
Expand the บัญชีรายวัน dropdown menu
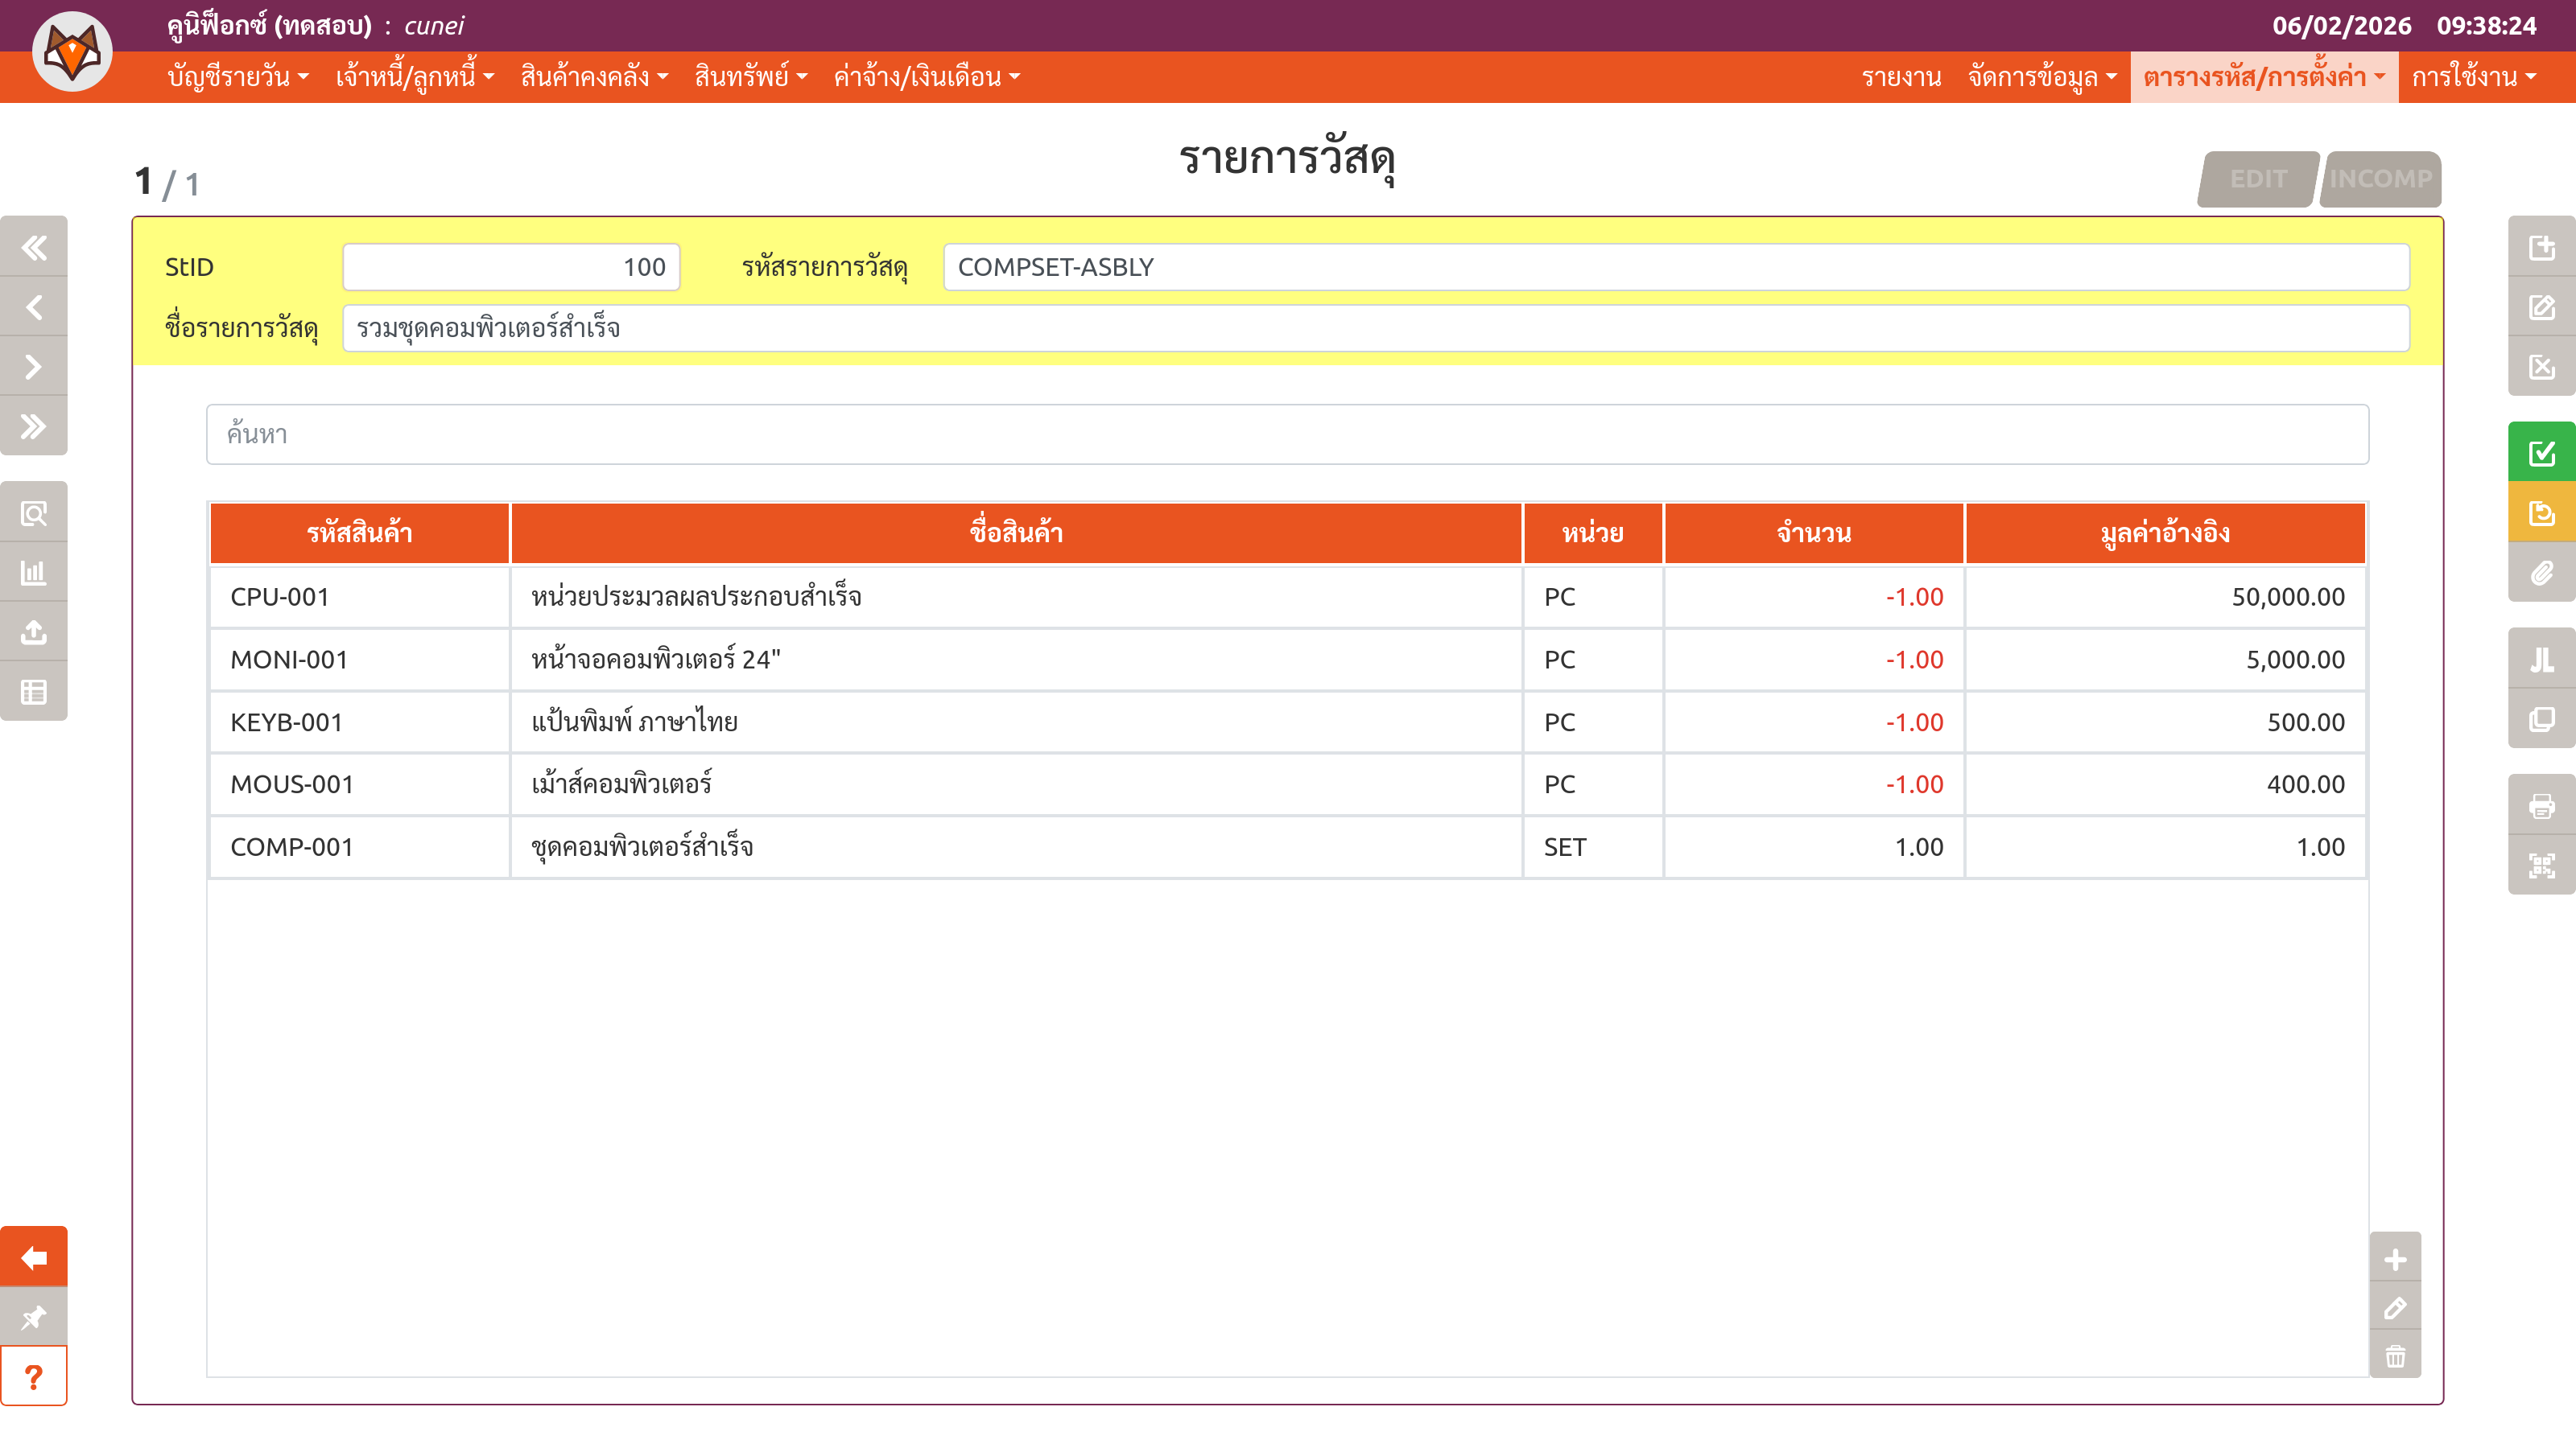point(238,77)
